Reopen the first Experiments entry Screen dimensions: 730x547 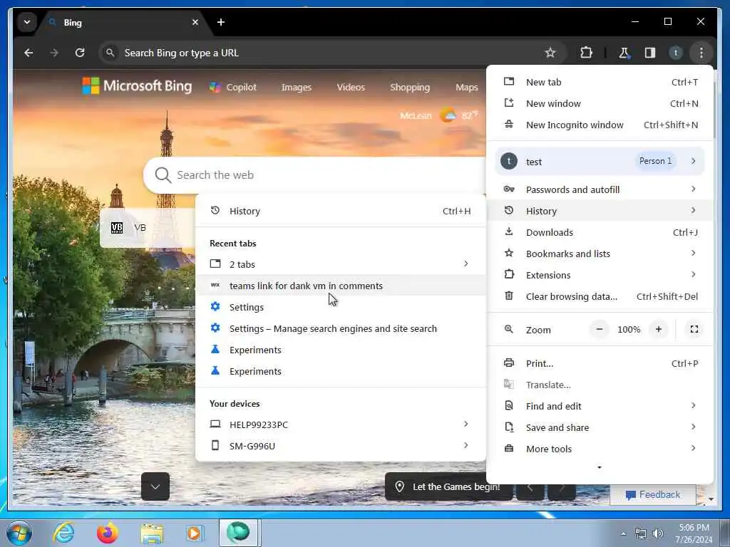coord(340,350)
